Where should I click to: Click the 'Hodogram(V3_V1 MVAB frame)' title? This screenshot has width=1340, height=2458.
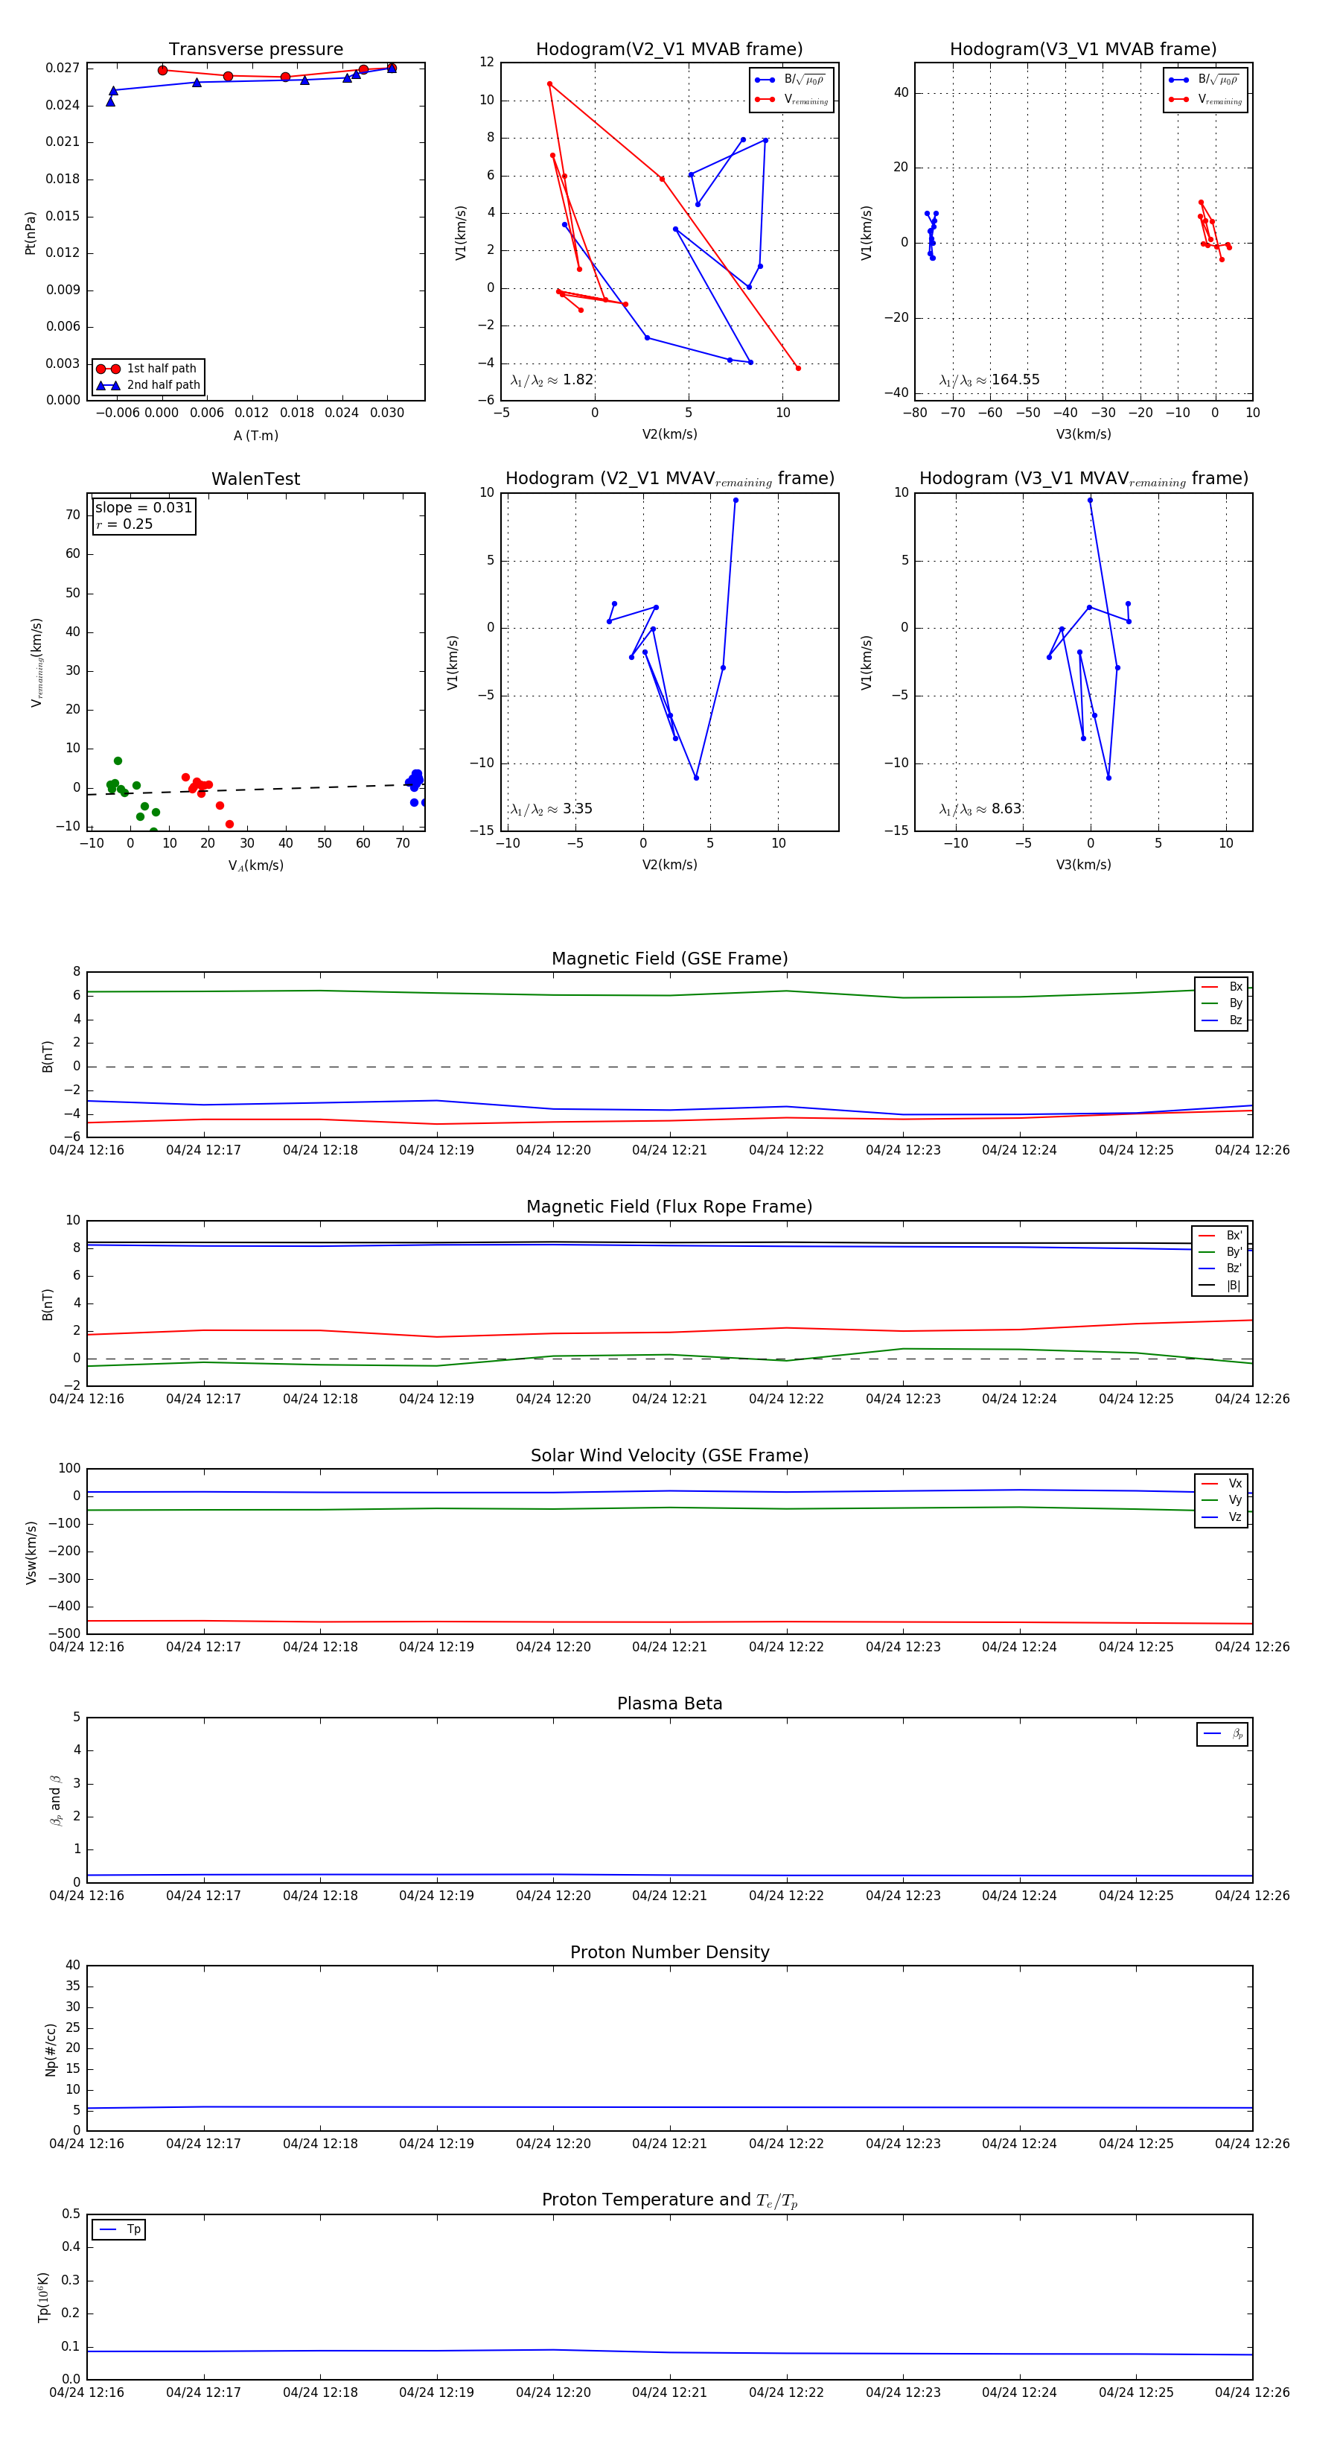click(x=1083, y=50)
